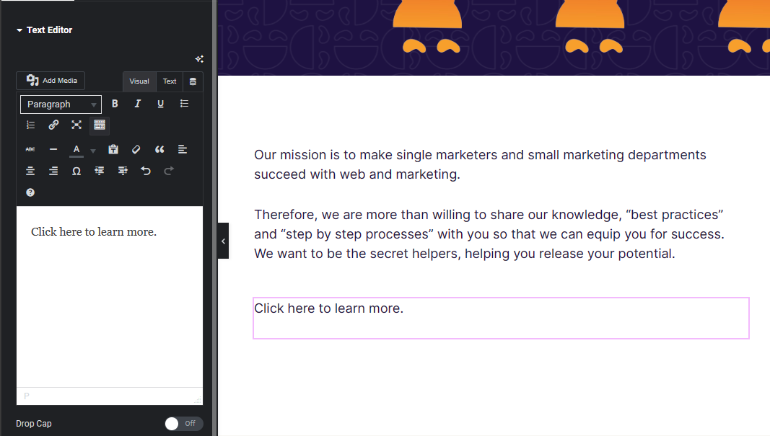The width and height of the screenshot is (770, 436).
Task: Collapse the Text Editor section
Action: (18, 30)
